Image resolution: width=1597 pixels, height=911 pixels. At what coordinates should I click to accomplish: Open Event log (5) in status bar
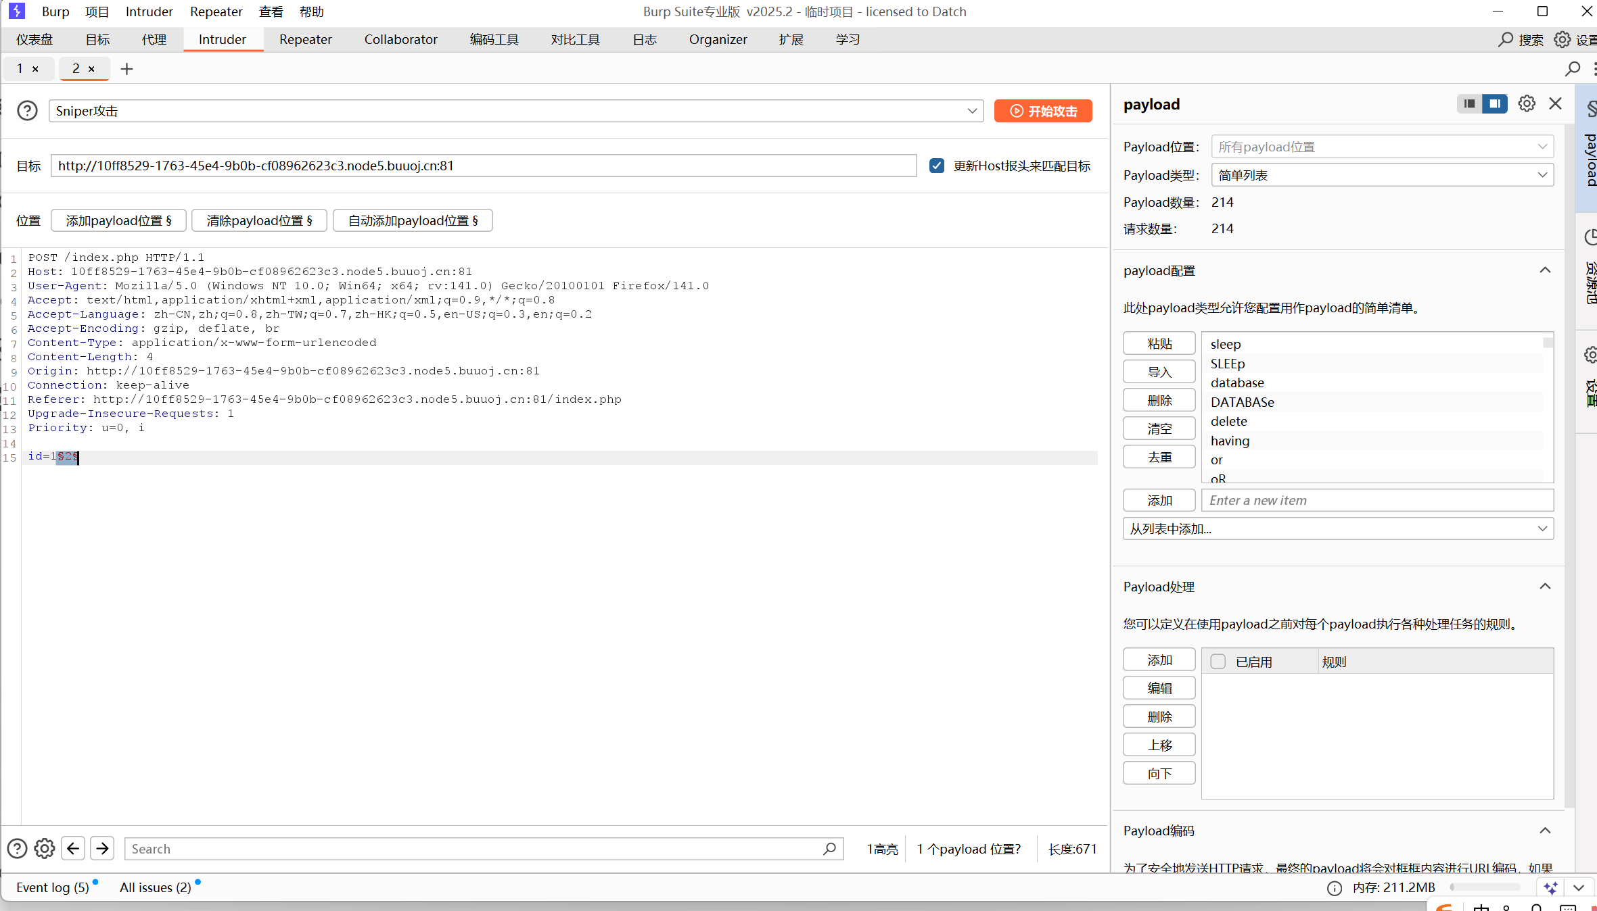pos(53,887)
